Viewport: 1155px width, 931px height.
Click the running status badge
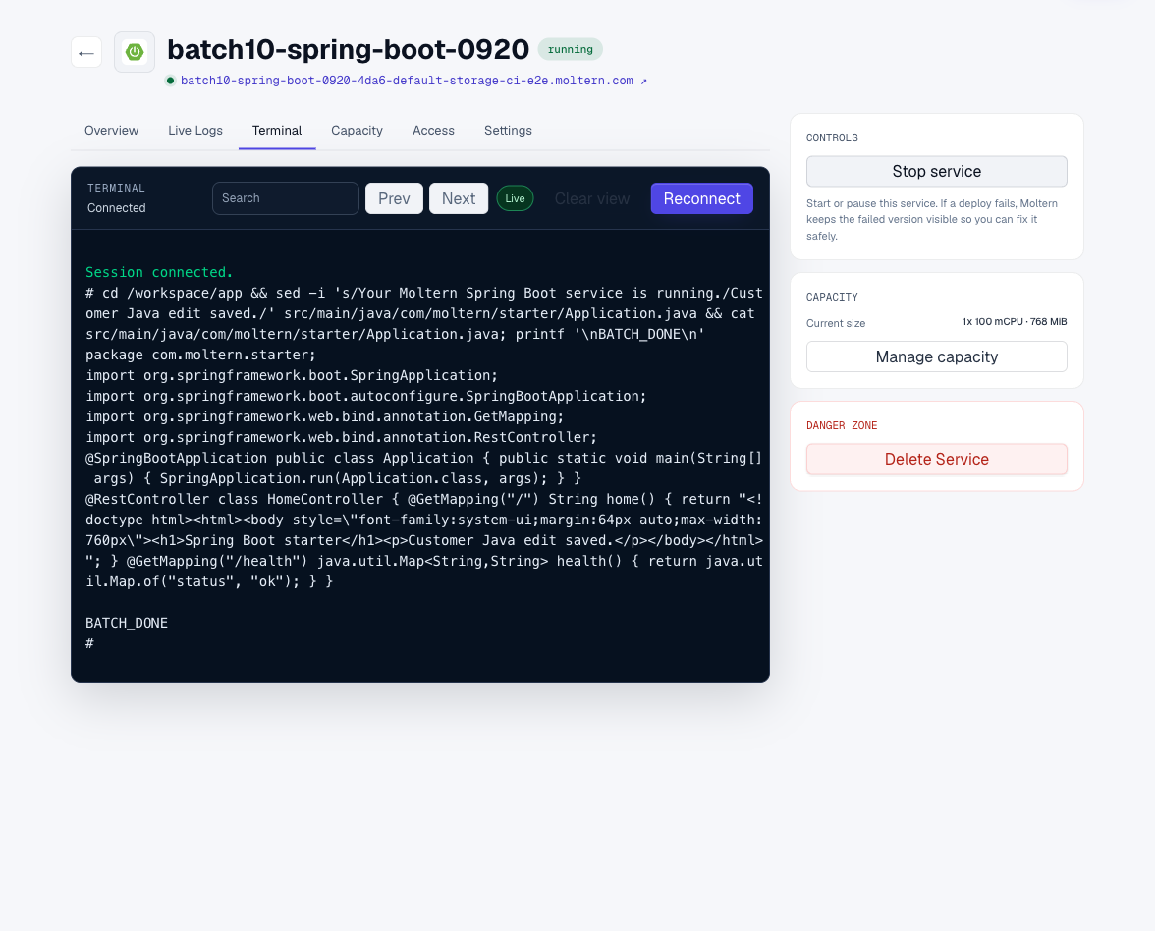[570, 49]
